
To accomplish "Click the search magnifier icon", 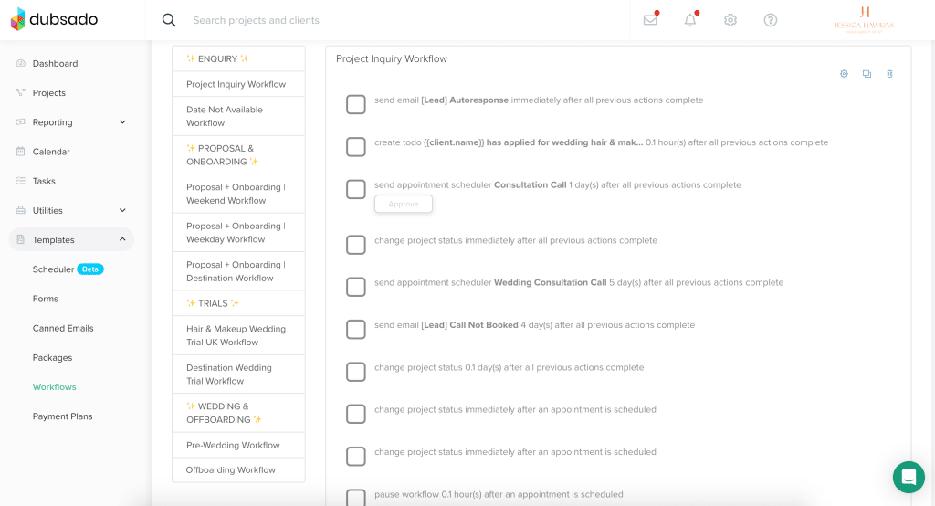I will (169, 20).
